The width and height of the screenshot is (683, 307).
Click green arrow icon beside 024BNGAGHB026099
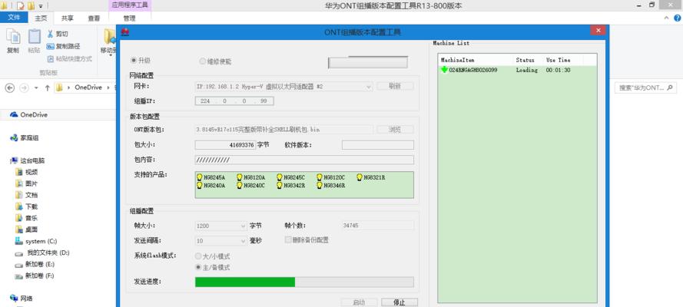pos(444,70)
